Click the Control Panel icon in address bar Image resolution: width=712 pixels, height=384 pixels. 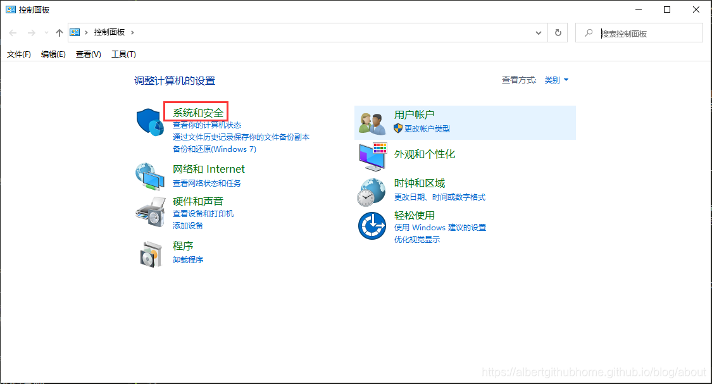(x=75, y=32)
